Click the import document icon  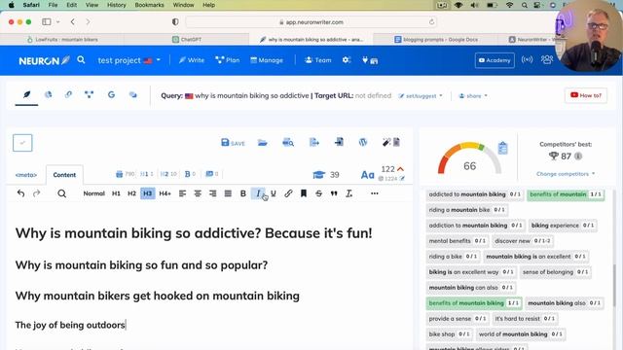339,142
